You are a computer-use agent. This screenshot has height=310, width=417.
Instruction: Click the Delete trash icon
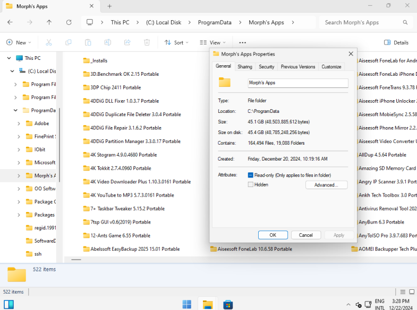147,42
